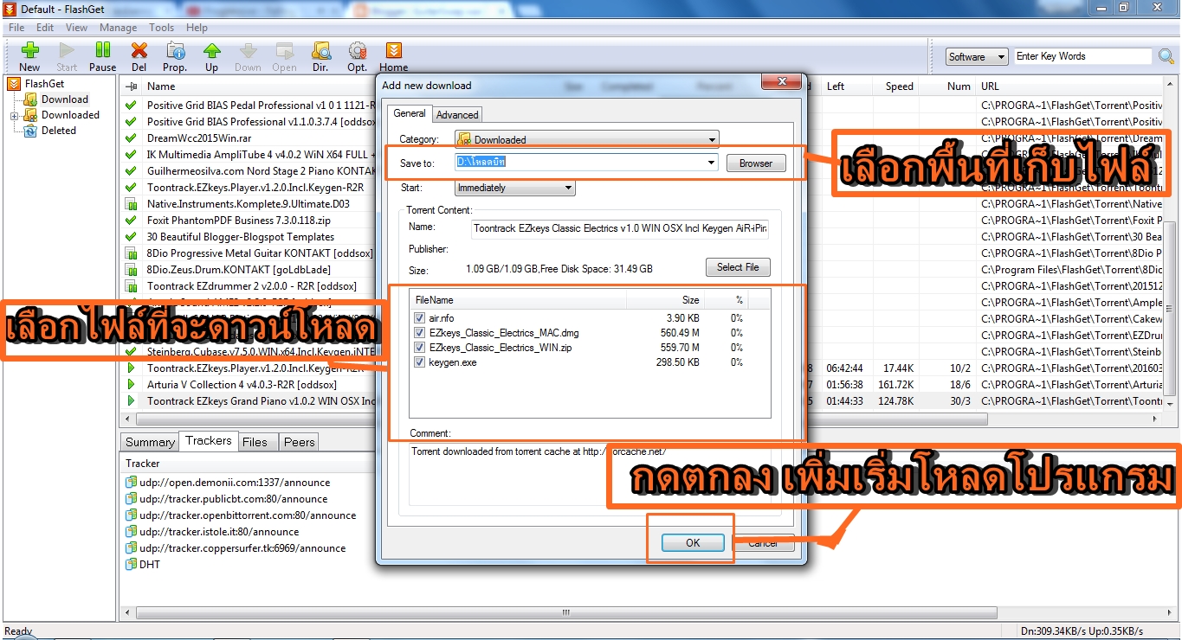This screenshot has width=1182, height=640.
Task: Select udp://tracker.coppersurfer.tk:6969/announce tracker row
Action: [x=242, y=548]
